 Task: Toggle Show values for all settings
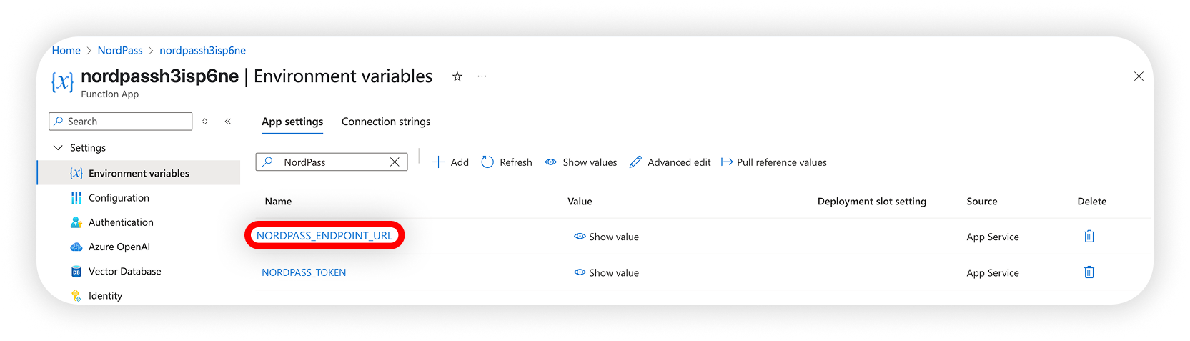(x=580, y=162)
